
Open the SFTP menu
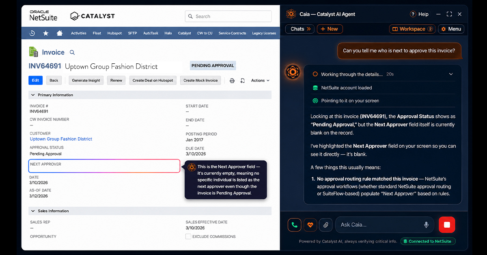(x=133, y=33)
